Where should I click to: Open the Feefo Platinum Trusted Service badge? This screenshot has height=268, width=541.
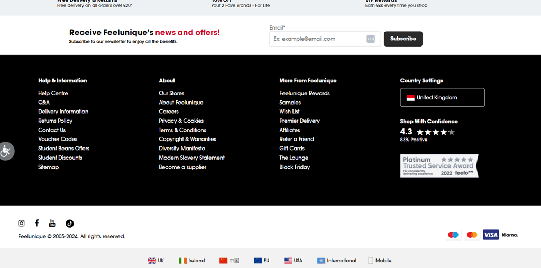click(x=439, y=166)
